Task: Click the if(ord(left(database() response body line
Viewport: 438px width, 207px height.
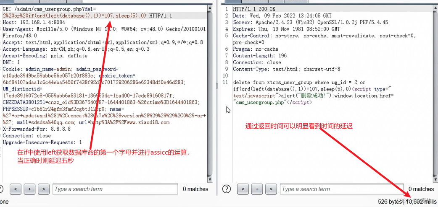Action: [312, 89]
